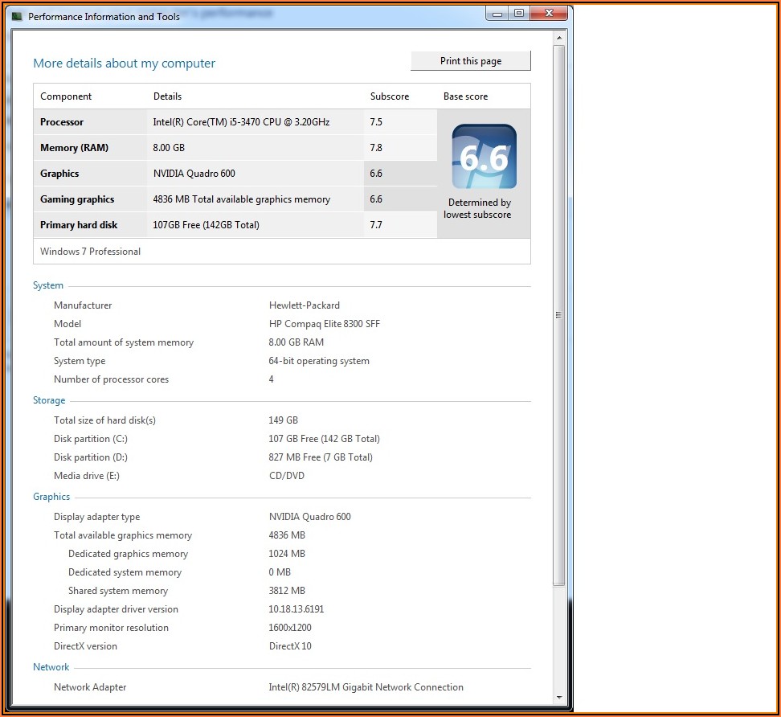Click the More details about my computer heading
Screen dimensions: 781x717
(124, 64)
